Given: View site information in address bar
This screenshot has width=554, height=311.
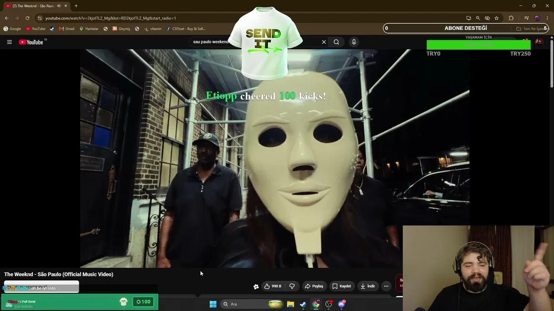Looking at the screenshot, I should pos(40,18).
